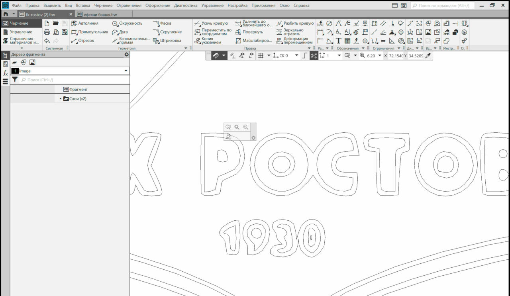Open the Диагностика menu

tap(186, 6)
